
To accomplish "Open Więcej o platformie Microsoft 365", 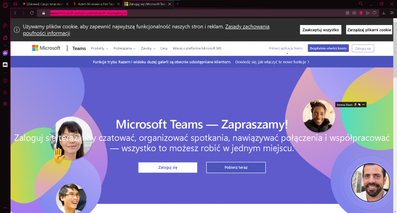I will click(x=197, y=48).
